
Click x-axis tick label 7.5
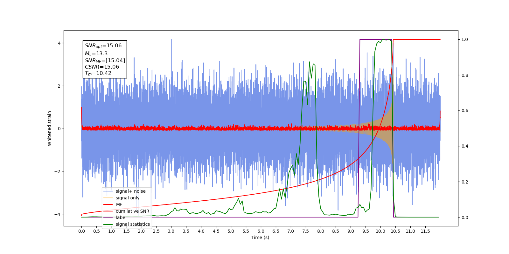tap(306, 231)
